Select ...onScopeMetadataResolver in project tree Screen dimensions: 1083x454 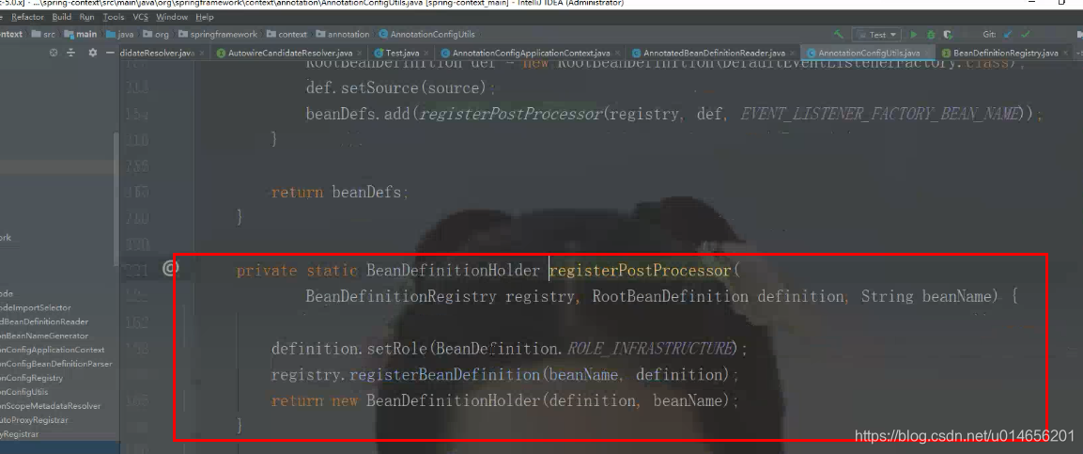[50, 406]
